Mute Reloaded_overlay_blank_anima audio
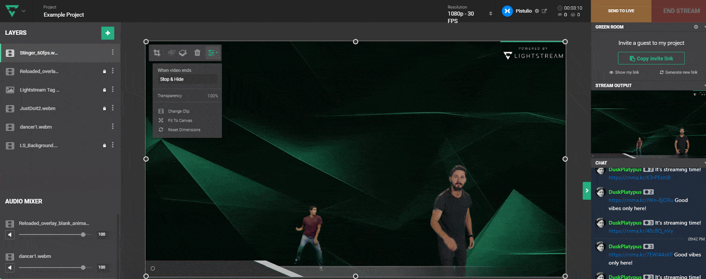 point(10,234)
